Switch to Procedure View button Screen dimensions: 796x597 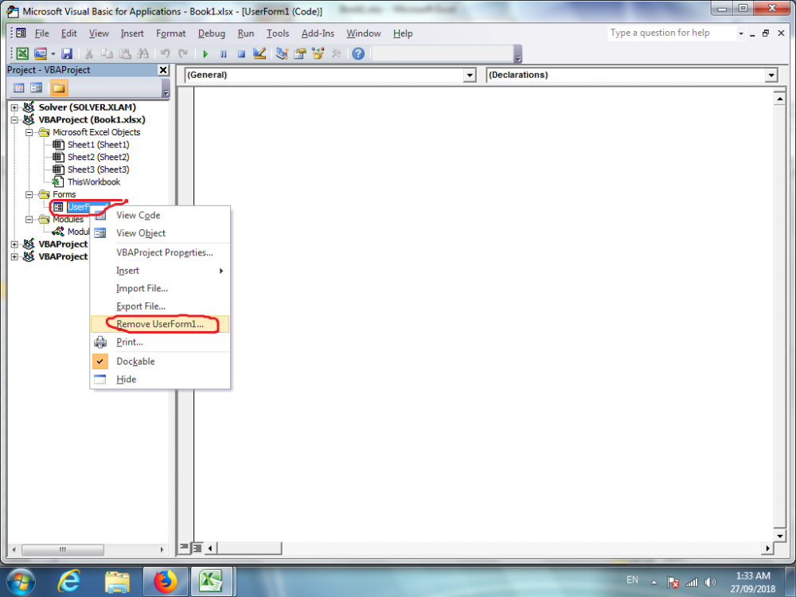click(185, 548)
